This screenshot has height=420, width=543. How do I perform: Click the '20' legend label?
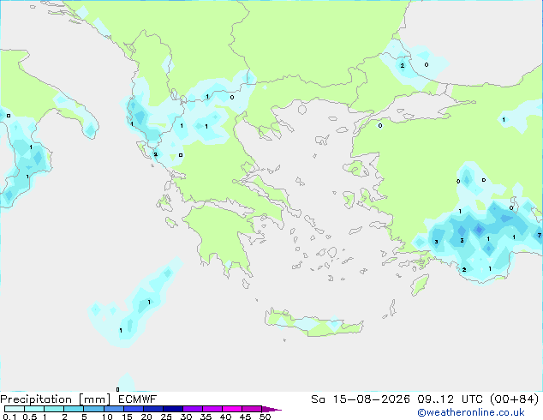pos(146,417)
